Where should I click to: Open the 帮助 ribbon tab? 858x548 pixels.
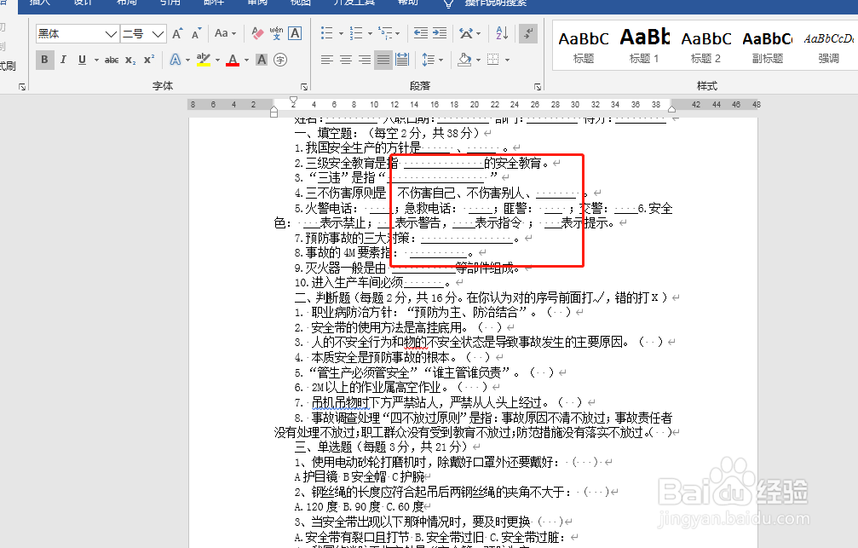[407, 3]
